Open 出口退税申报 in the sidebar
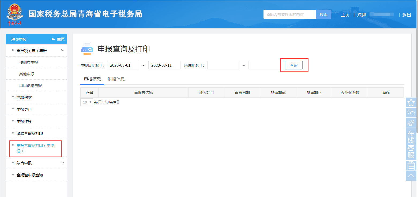 point(31,86)
